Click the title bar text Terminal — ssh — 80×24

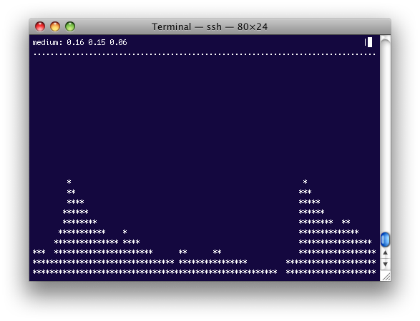tap(210, 26)
